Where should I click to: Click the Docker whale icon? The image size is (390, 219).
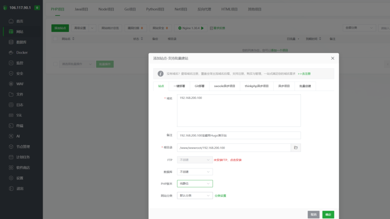click(11, 52)
